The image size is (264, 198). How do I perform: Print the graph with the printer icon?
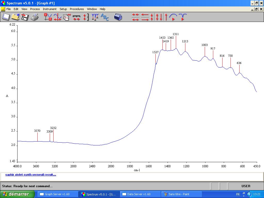(34, 17)
